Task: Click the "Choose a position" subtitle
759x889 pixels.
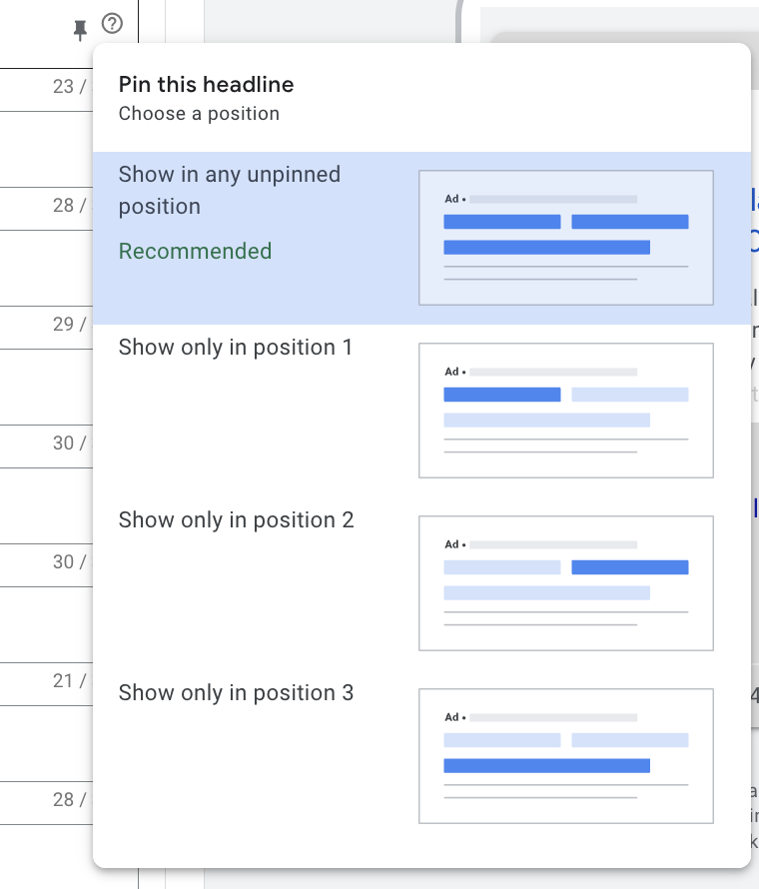Action: tap(199, 114)
